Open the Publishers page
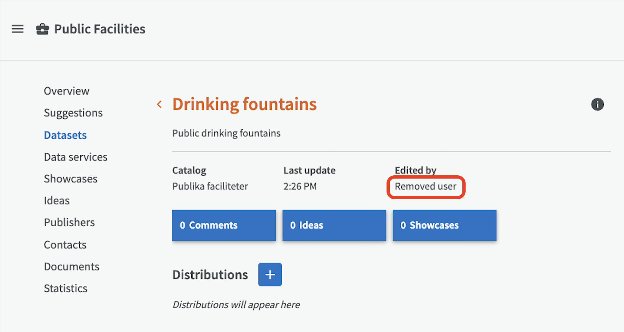The width and height of the screenshot is (624, 332). (69, 222)
